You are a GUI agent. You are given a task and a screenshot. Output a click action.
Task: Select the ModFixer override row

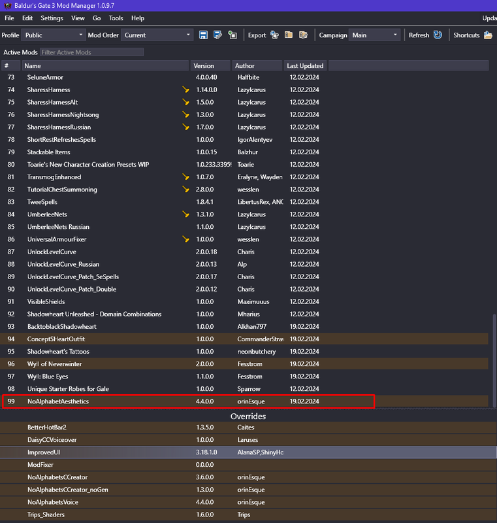click(x=248, y=465)
